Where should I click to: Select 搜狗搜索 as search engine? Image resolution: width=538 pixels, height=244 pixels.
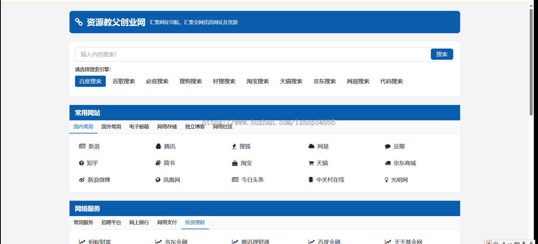pos(191,81)
